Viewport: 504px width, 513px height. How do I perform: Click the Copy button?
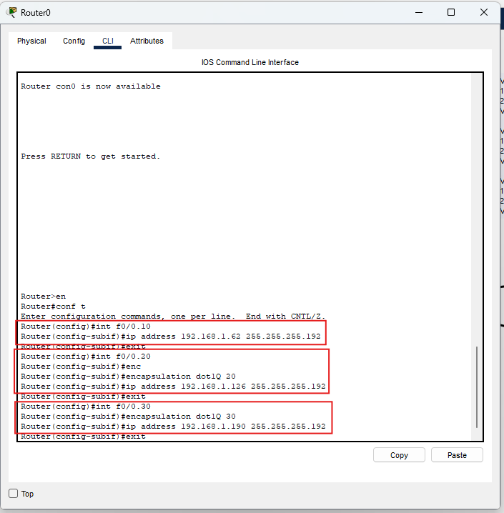click(399, 455)
